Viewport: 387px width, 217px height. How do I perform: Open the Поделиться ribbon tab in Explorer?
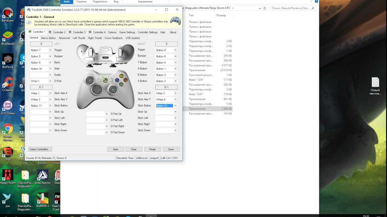100,2
